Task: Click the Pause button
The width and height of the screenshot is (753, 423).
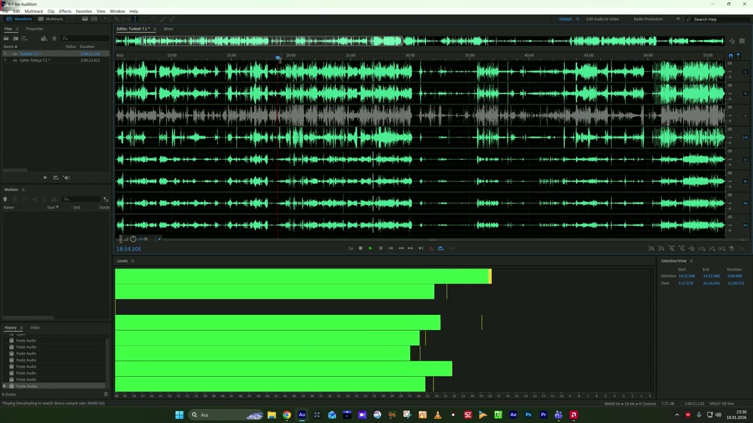Action: pyautogui.click(x=381, y=249)
